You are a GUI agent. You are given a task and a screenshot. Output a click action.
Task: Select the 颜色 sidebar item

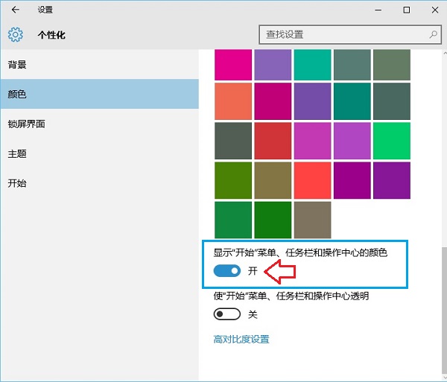click(17, 95)
